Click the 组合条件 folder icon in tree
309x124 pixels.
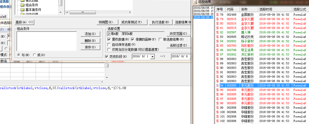tap(22, 5)
